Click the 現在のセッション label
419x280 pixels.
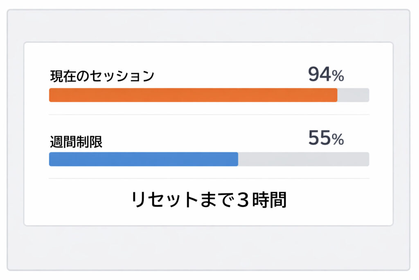[x=102, y=76]
